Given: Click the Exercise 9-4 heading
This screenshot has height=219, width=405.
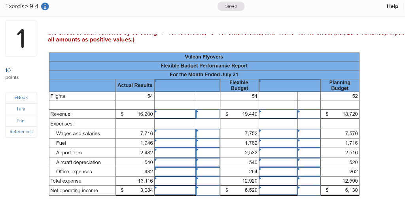Looking at the screenshot, I should pyautogui.click(x=22, y=6).
